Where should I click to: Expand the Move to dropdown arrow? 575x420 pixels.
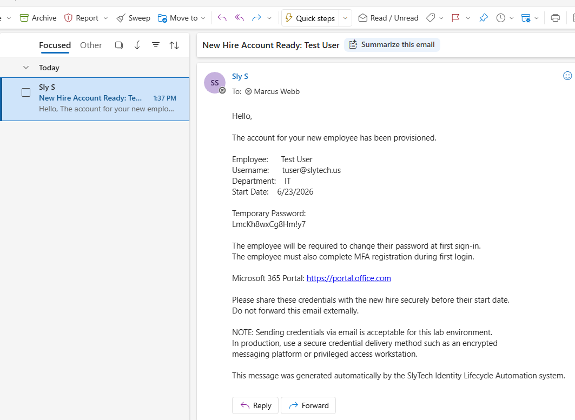click(x=203, y=18)
